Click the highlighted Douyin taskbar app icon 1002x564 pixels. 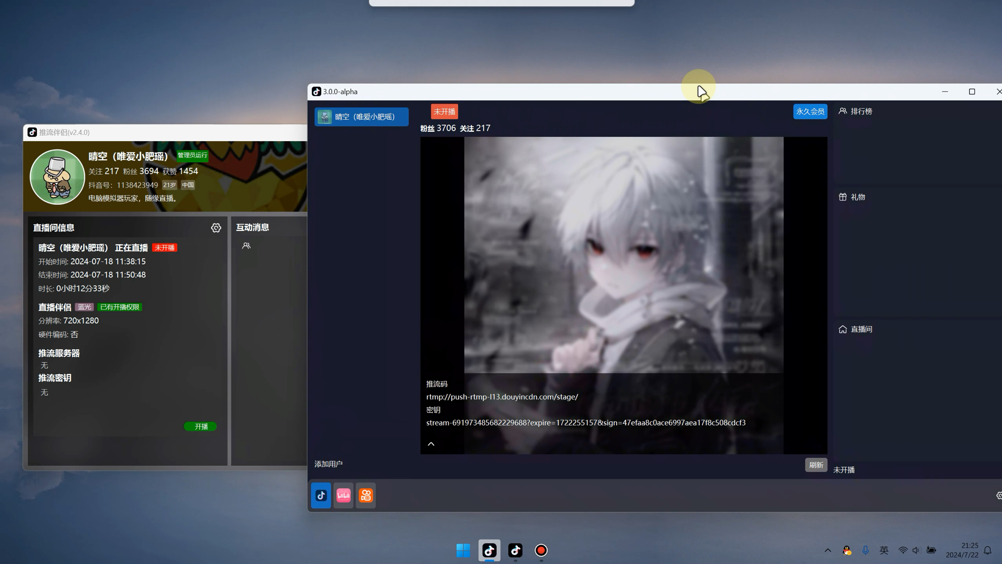click(x=489, y=550)
